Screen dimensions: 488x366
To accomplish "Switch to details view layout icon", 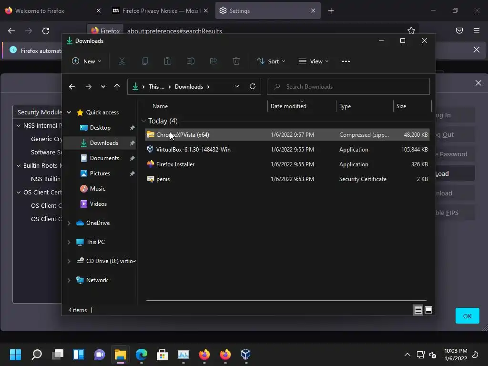I will pos(418,310).
